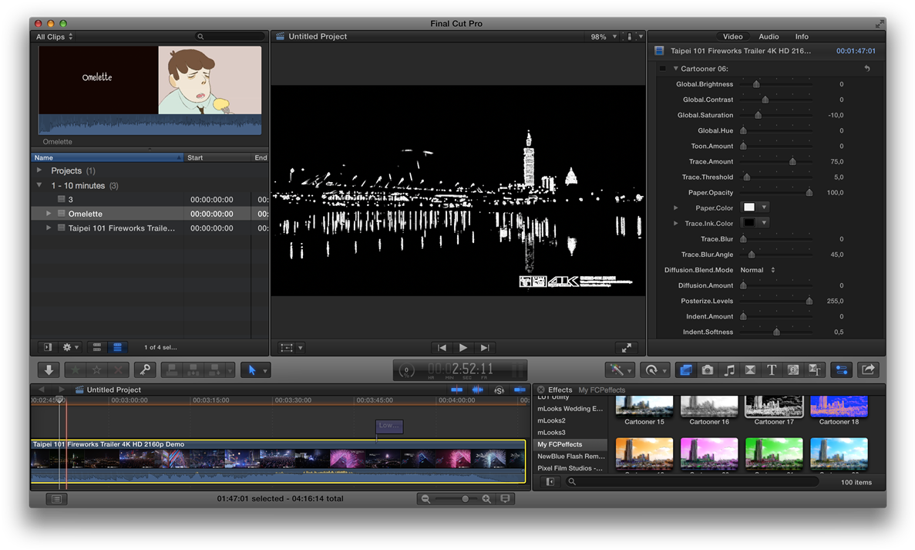Open the viewer 98% zoom dropdown
Viewport: 915px width, 550px height.
604,36
